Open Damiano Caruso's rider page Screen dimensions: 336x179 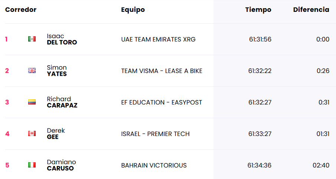[61, 165]
